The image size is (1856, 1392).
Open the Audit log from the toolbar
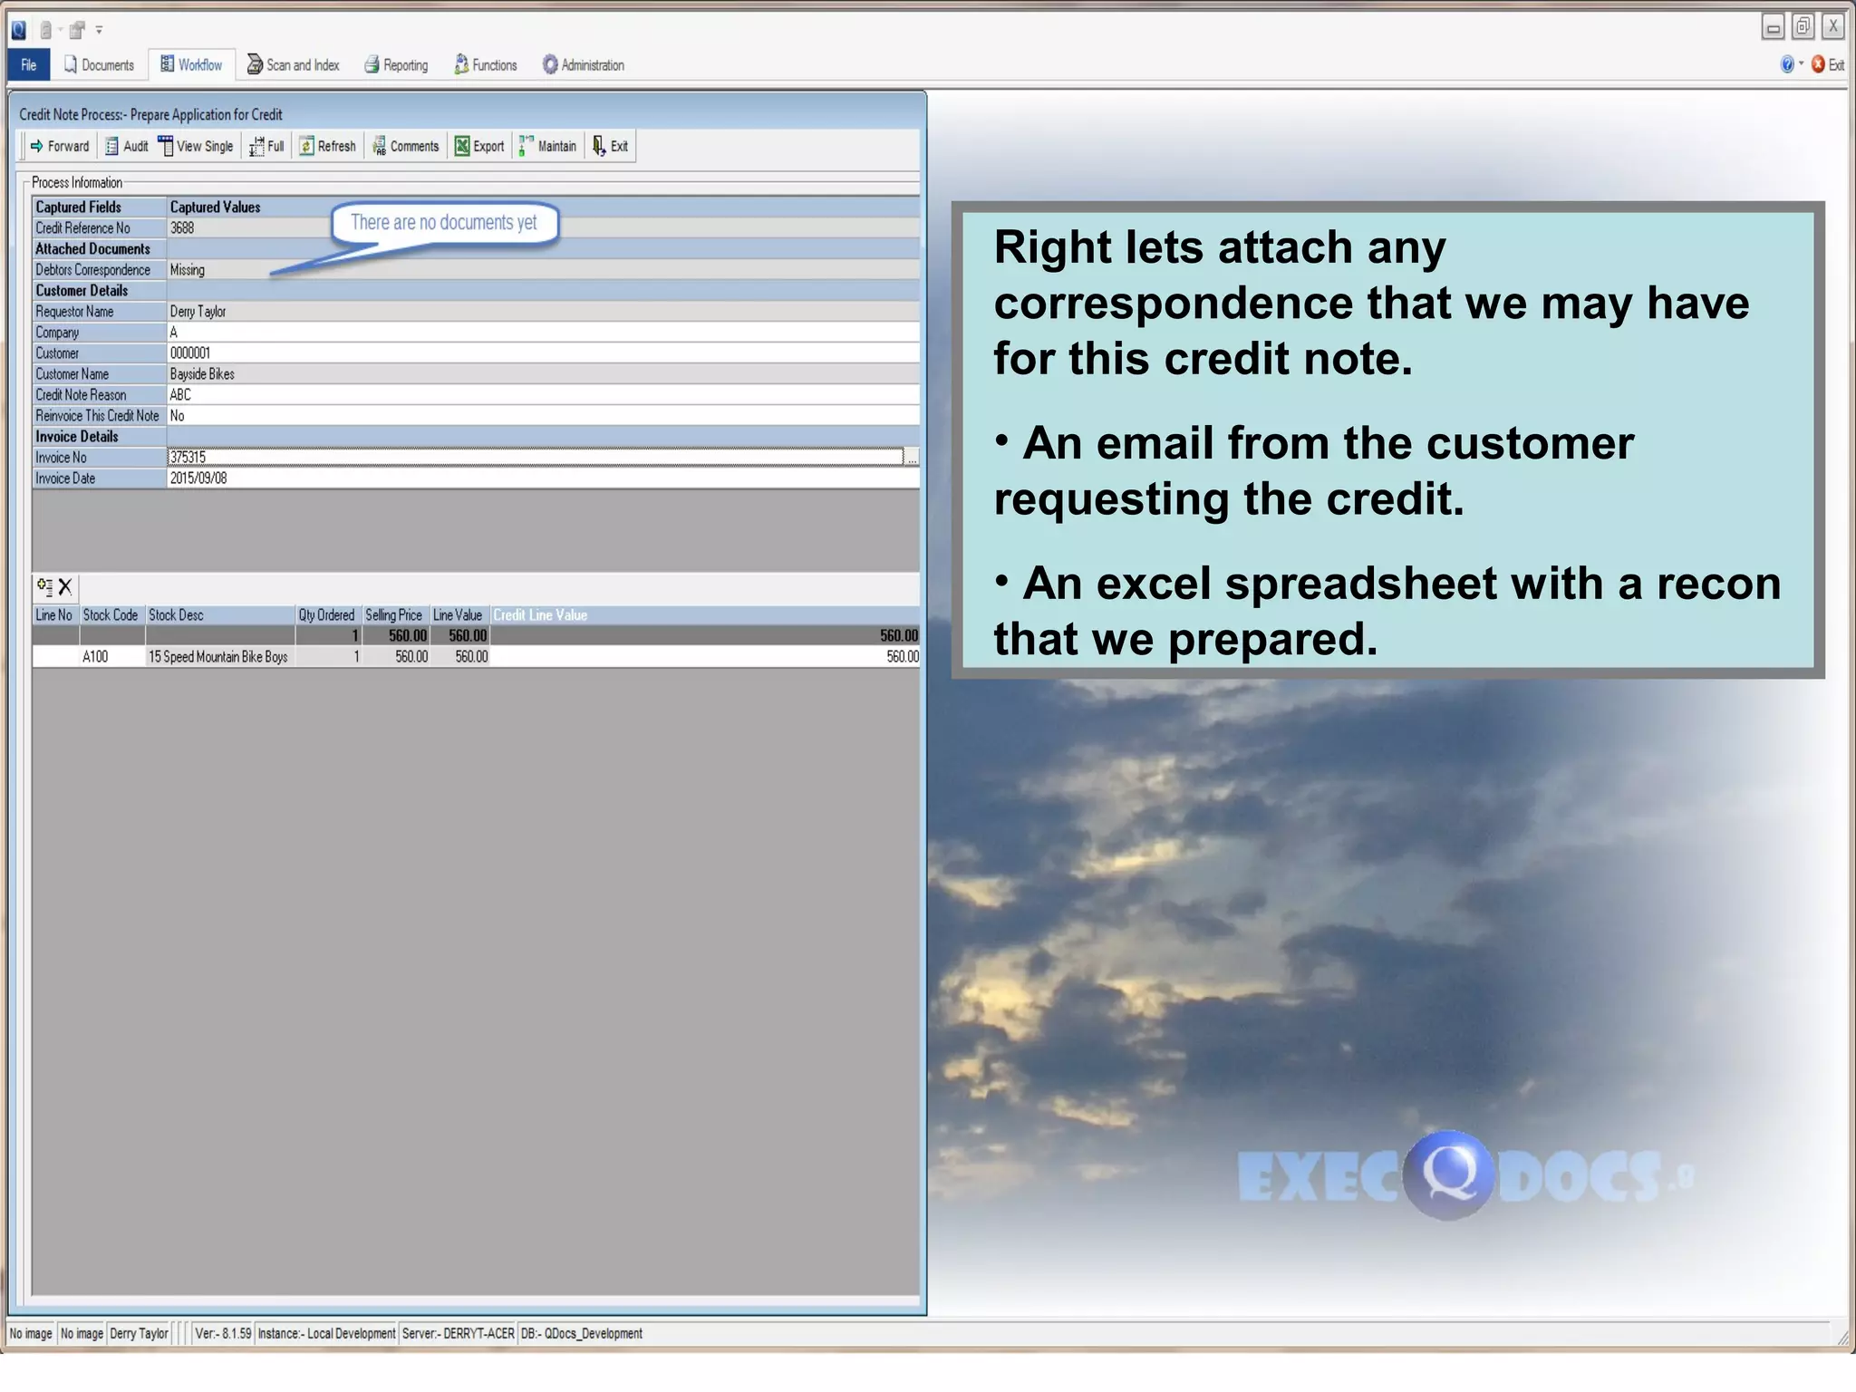(126, 147)
